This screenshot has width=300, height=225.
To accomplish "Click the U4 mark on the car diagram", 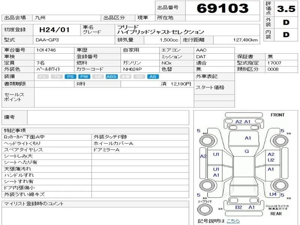I will click(x=273, y=194).
